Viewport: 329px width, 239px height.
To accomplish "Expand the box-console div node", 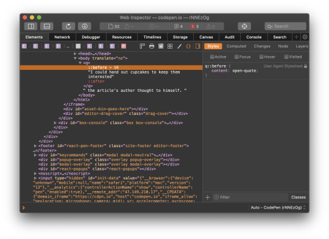I will [x=55, y=123].
